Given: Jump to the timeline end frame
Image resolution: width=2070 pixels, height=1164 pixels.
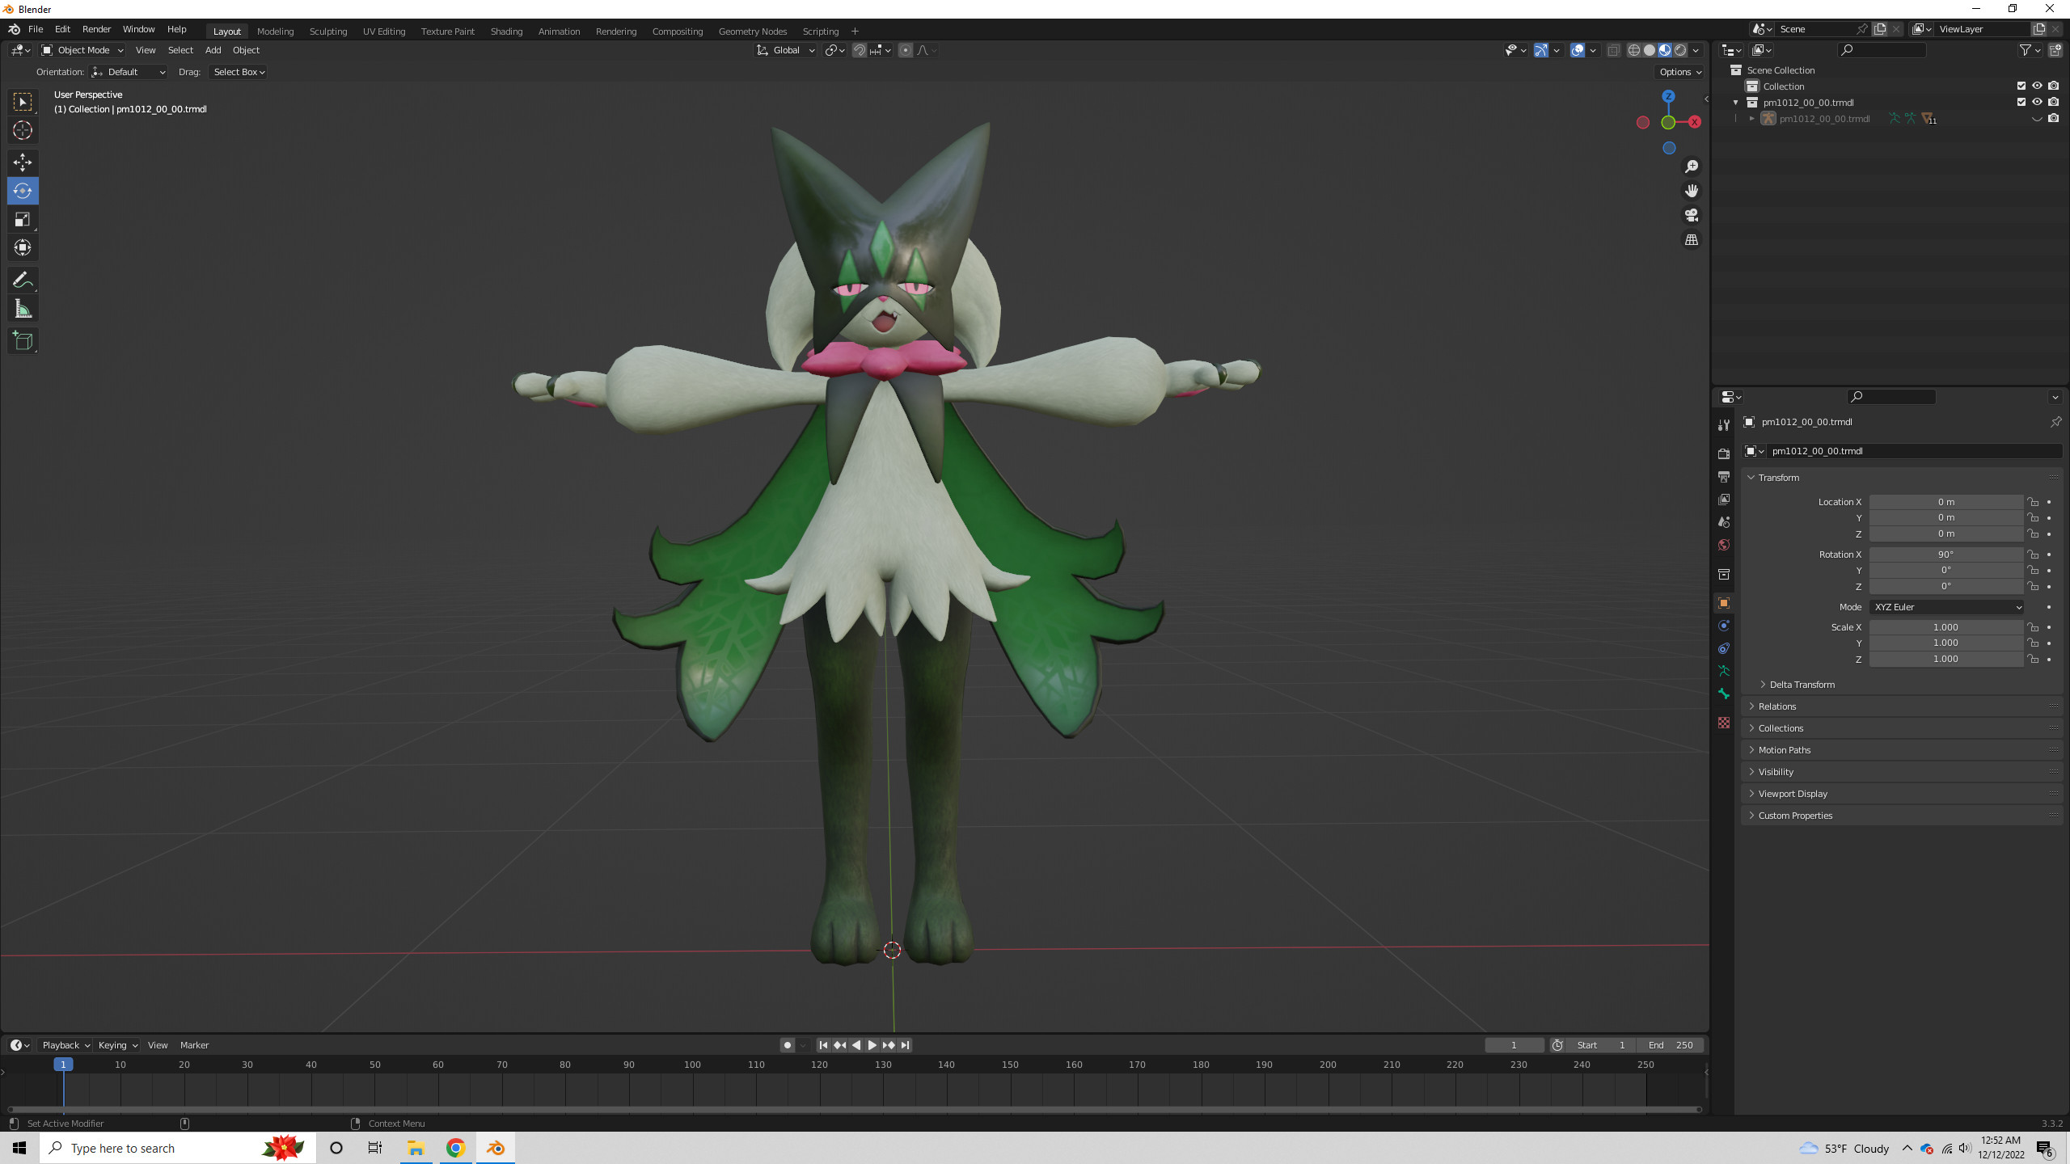Looking at the screenshot, I should tap(906, 1045).
